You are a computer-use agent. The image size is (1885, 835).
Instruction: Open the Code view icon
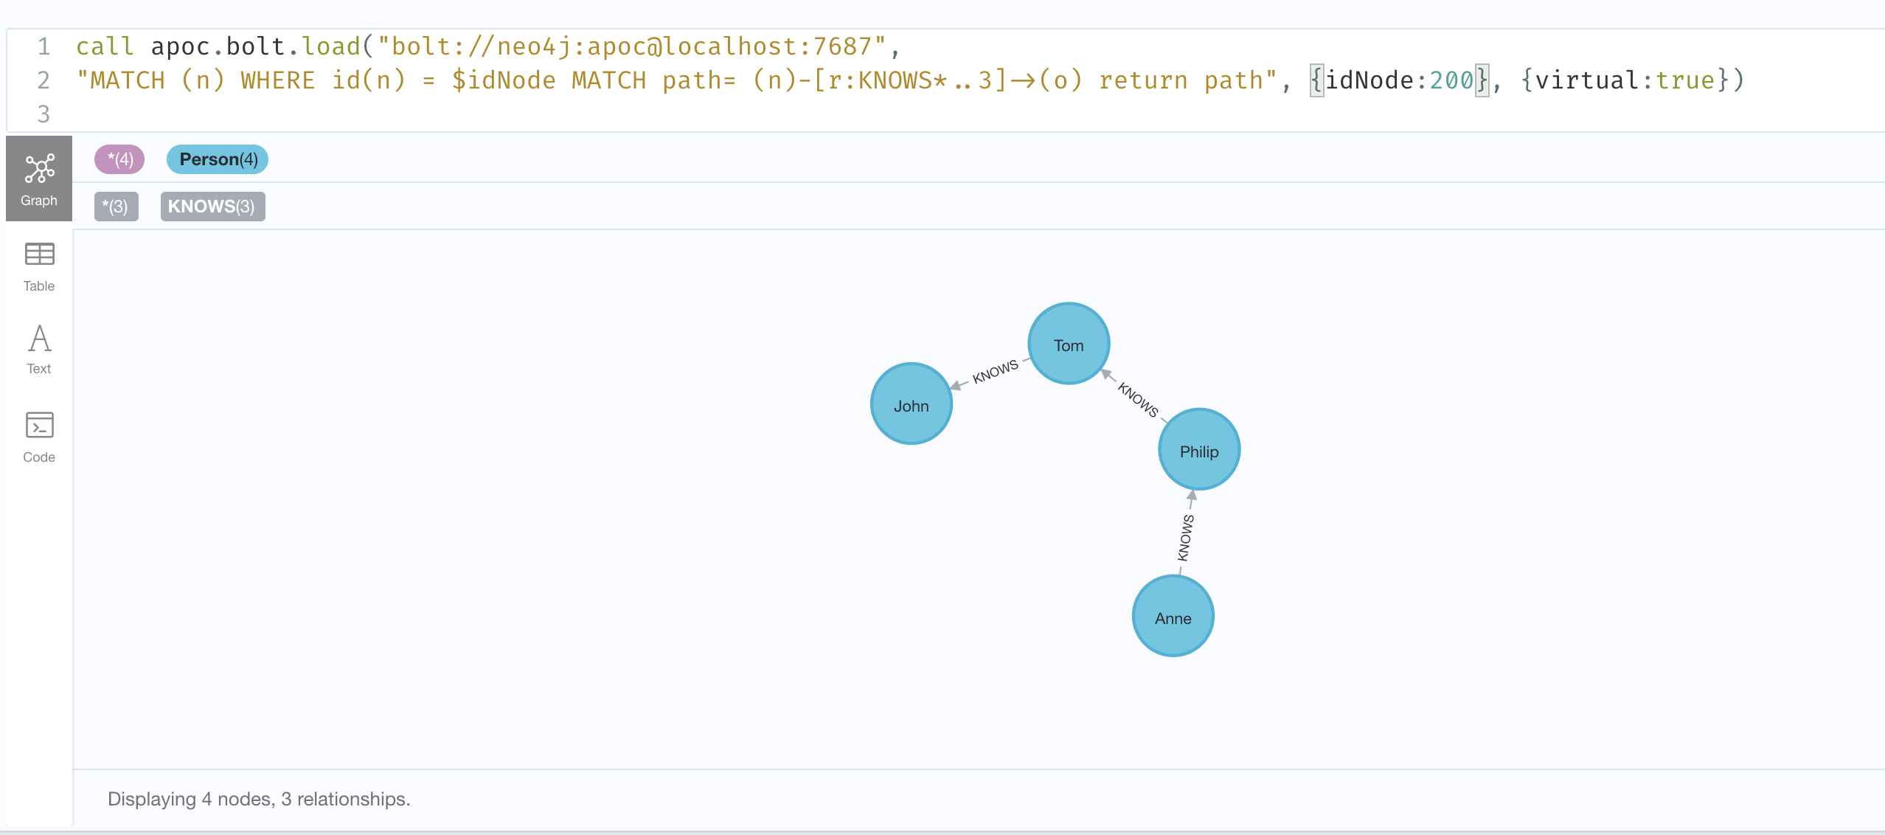tap(39, 437)
